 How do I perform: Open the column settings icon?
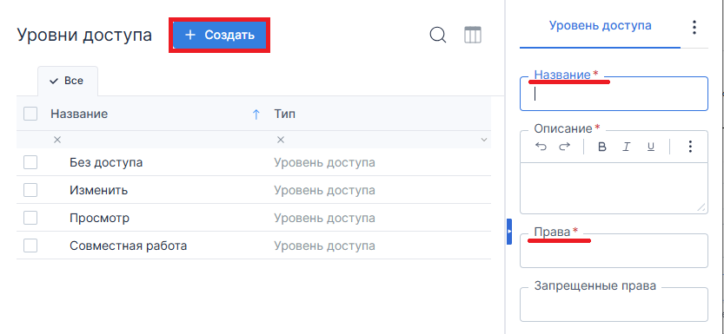click(x=472, y=35)
